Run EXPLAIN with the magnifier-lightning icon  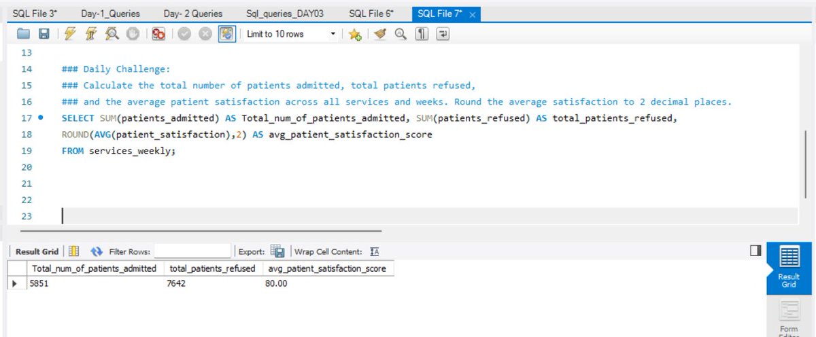pyautogui.click(x=113, y=34)
